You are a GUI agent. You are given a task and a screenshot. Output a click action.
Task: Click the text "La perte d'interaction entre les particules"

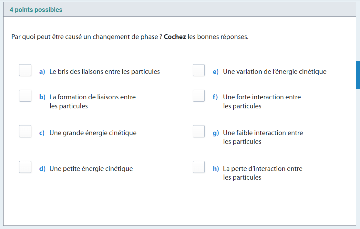[262, 173]
